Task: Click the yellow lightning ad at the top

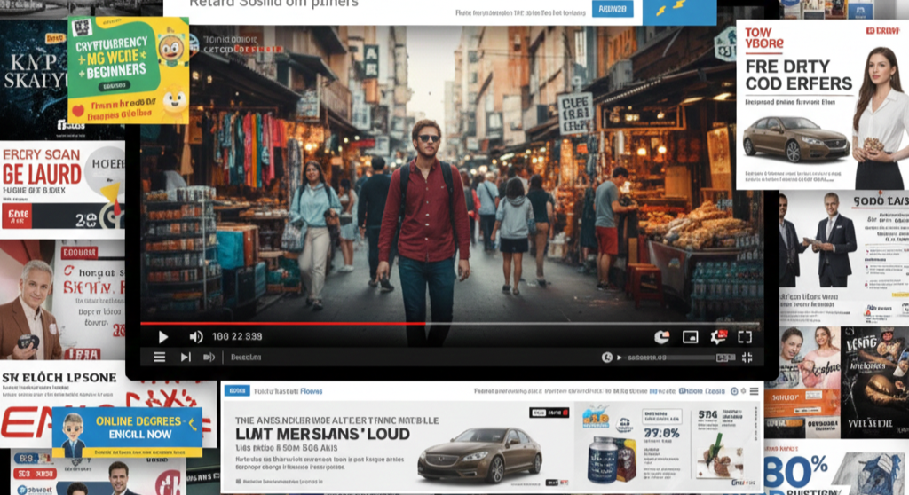Action: 679,11
